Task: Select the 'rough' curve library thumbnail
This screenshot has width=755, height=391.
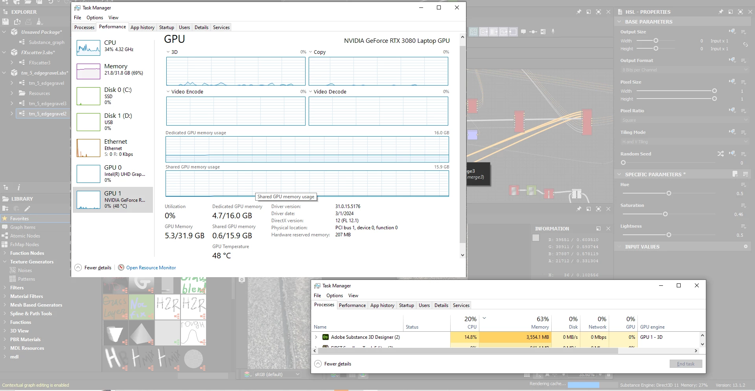Action: 193,333
